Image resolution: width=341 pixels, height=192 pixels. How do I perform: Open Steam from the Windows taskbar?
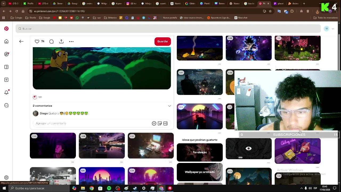click(x=135, y=188)
